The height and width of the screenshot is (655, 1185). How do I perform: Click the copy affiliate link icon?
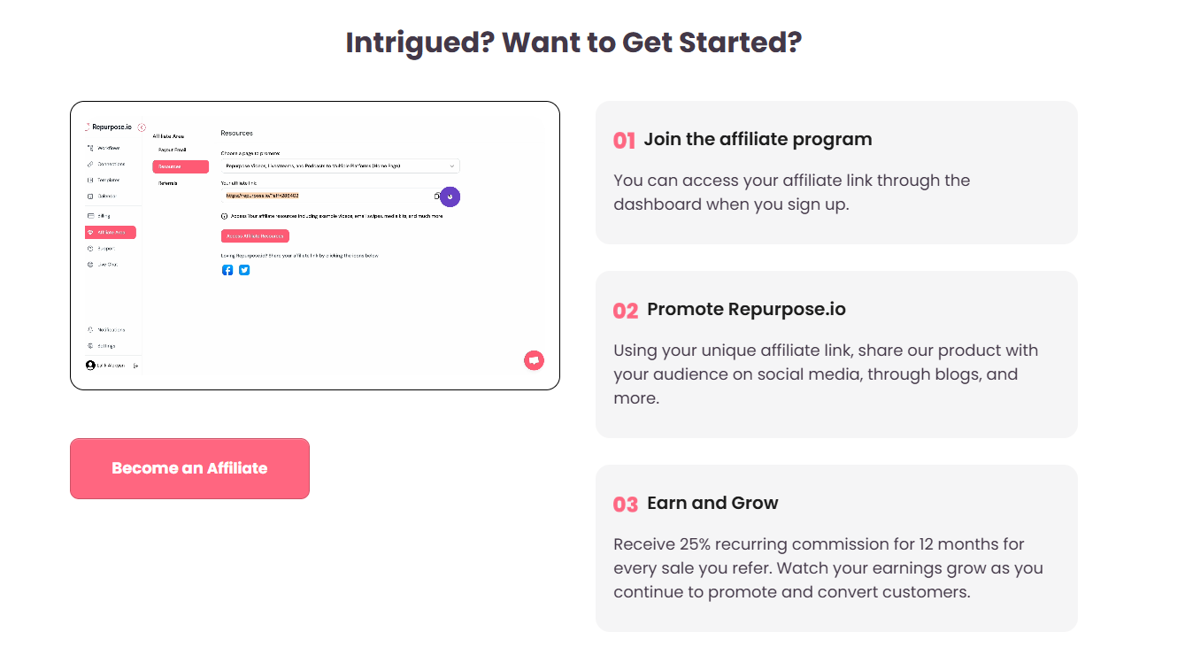point(436,196)
